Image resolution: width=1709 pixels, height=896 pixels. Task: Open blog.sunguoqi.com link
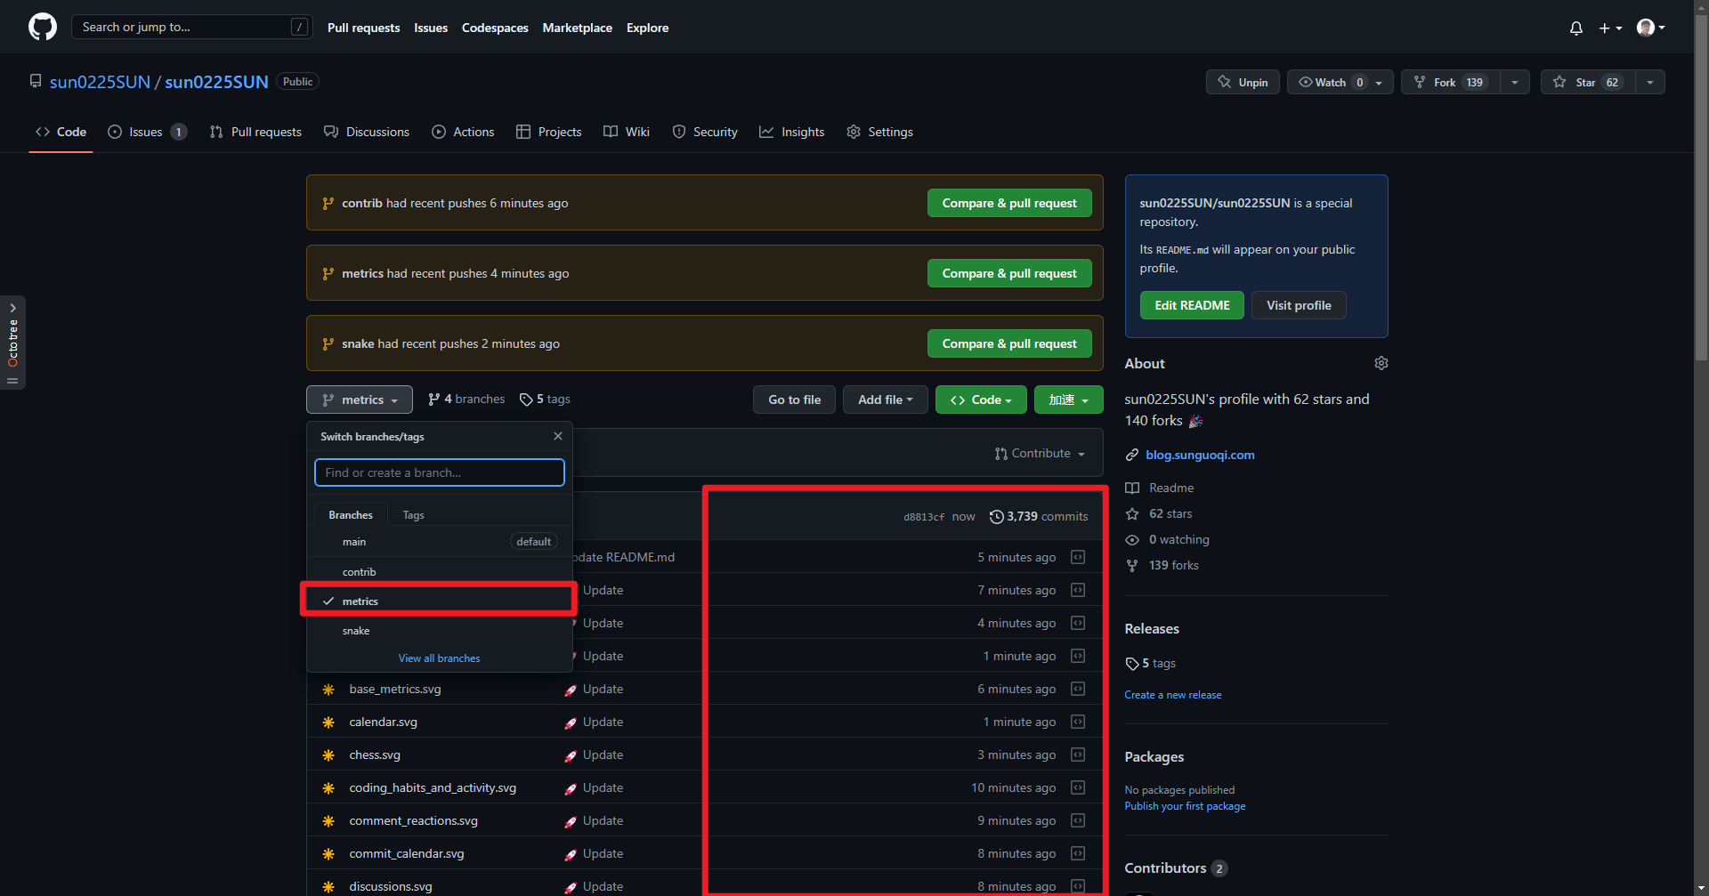(1200, 455)
